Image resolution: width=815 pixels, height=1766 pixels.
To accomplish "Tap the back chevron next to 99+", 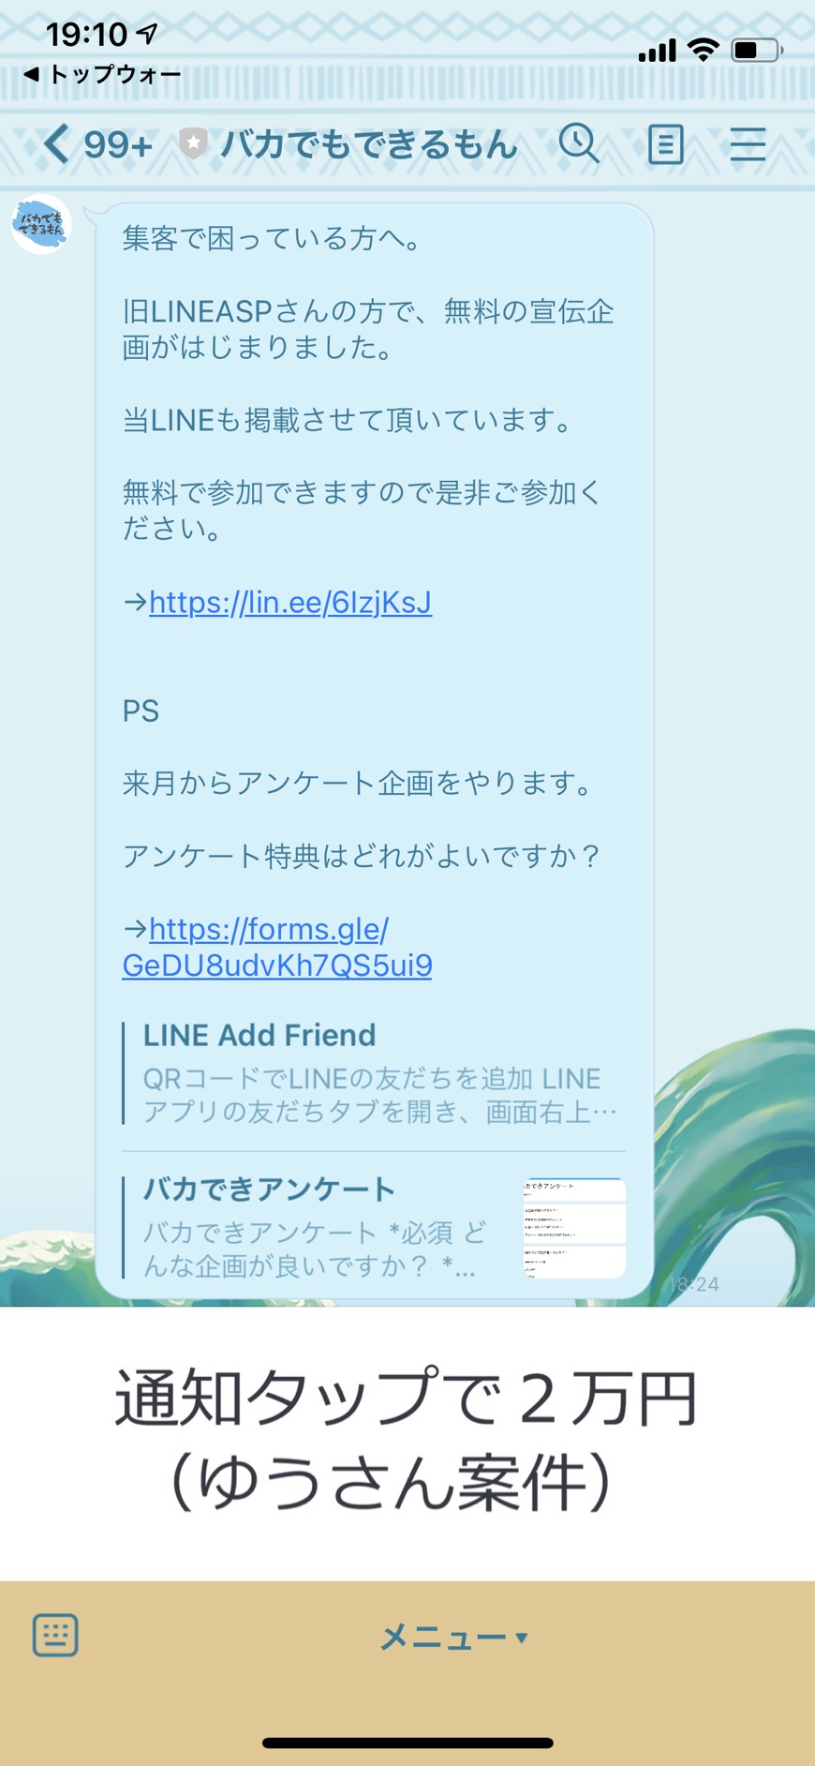I will click(57, 144).
